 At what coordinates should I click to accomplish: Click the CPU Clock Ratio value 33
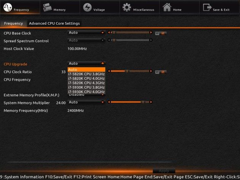(63, 72)
